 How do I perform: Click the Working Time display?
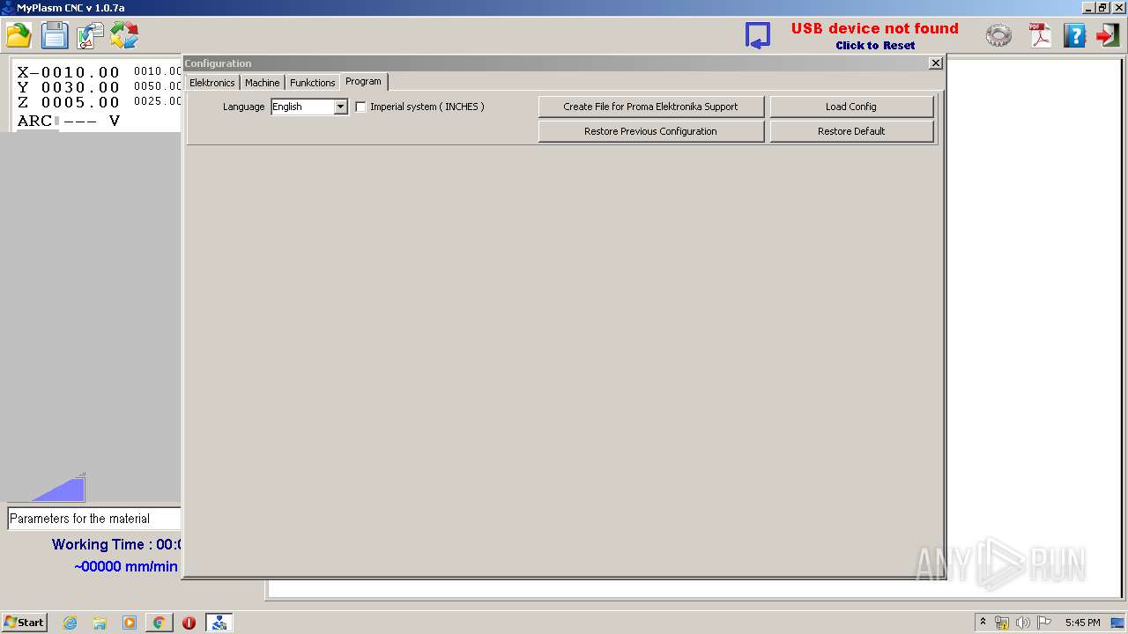pyautogui.click(x=116, y=544)
